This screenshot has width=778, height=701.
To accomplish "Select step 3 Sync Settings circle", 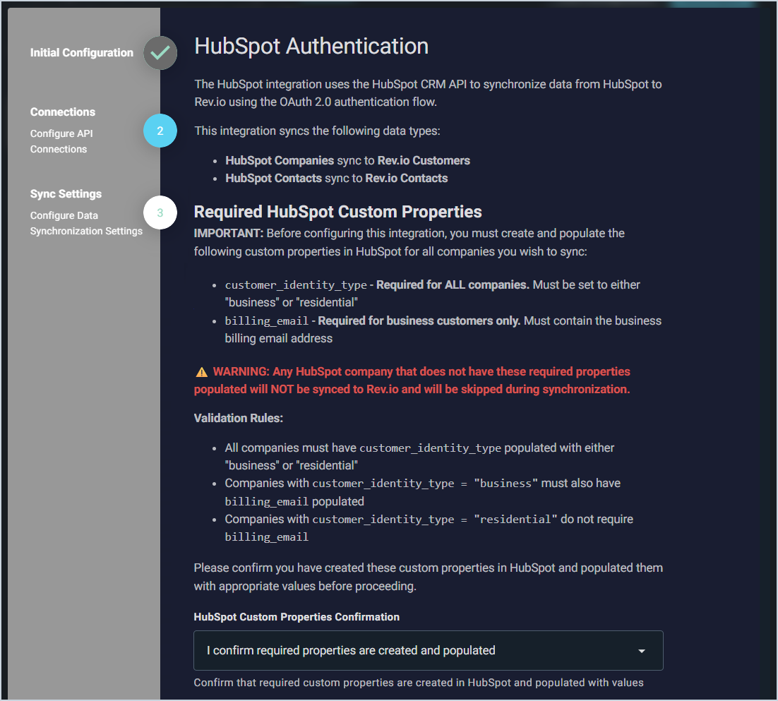I will coord(160,212).
